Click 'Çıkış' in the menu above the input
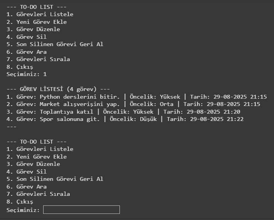Image resolution: width=274 pixels, height=220 pixels. pyautogui.click(x=25, y=202)
